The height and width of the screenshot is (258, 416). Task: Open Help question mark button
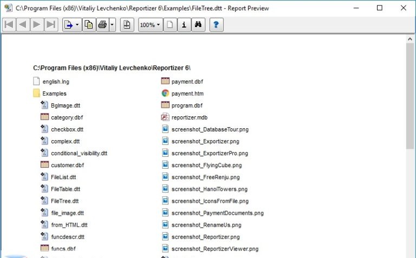(x=216, y=25)
